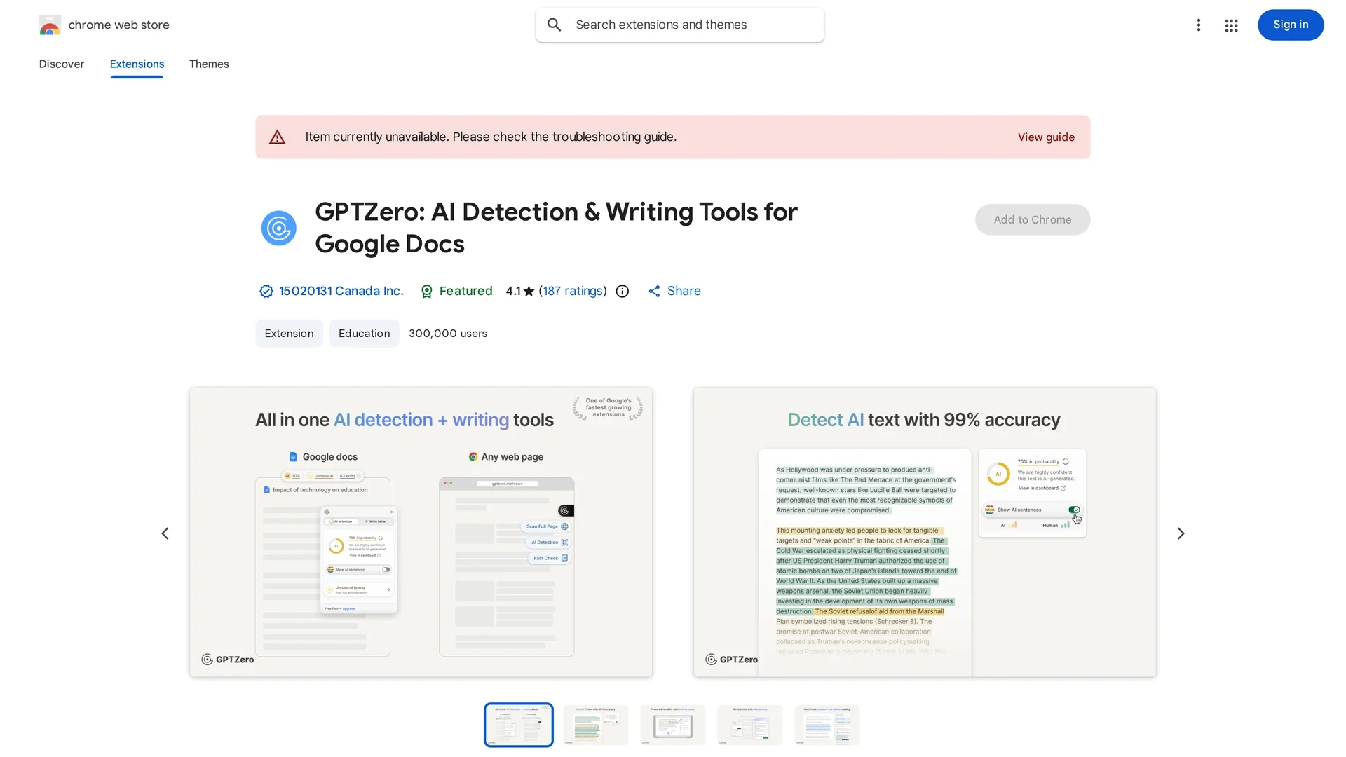This screenshot has width=1346, height=757.
Task: Open the Google apps grid
Action: point(1232,26)
